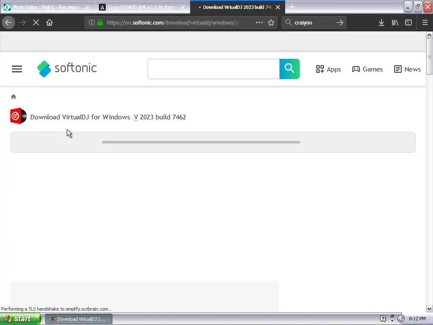Open the Firefox hamburger menu

(x=425, y=22)
